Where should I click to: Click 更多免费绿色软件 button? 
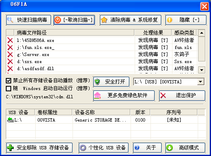tap(124, 95)
